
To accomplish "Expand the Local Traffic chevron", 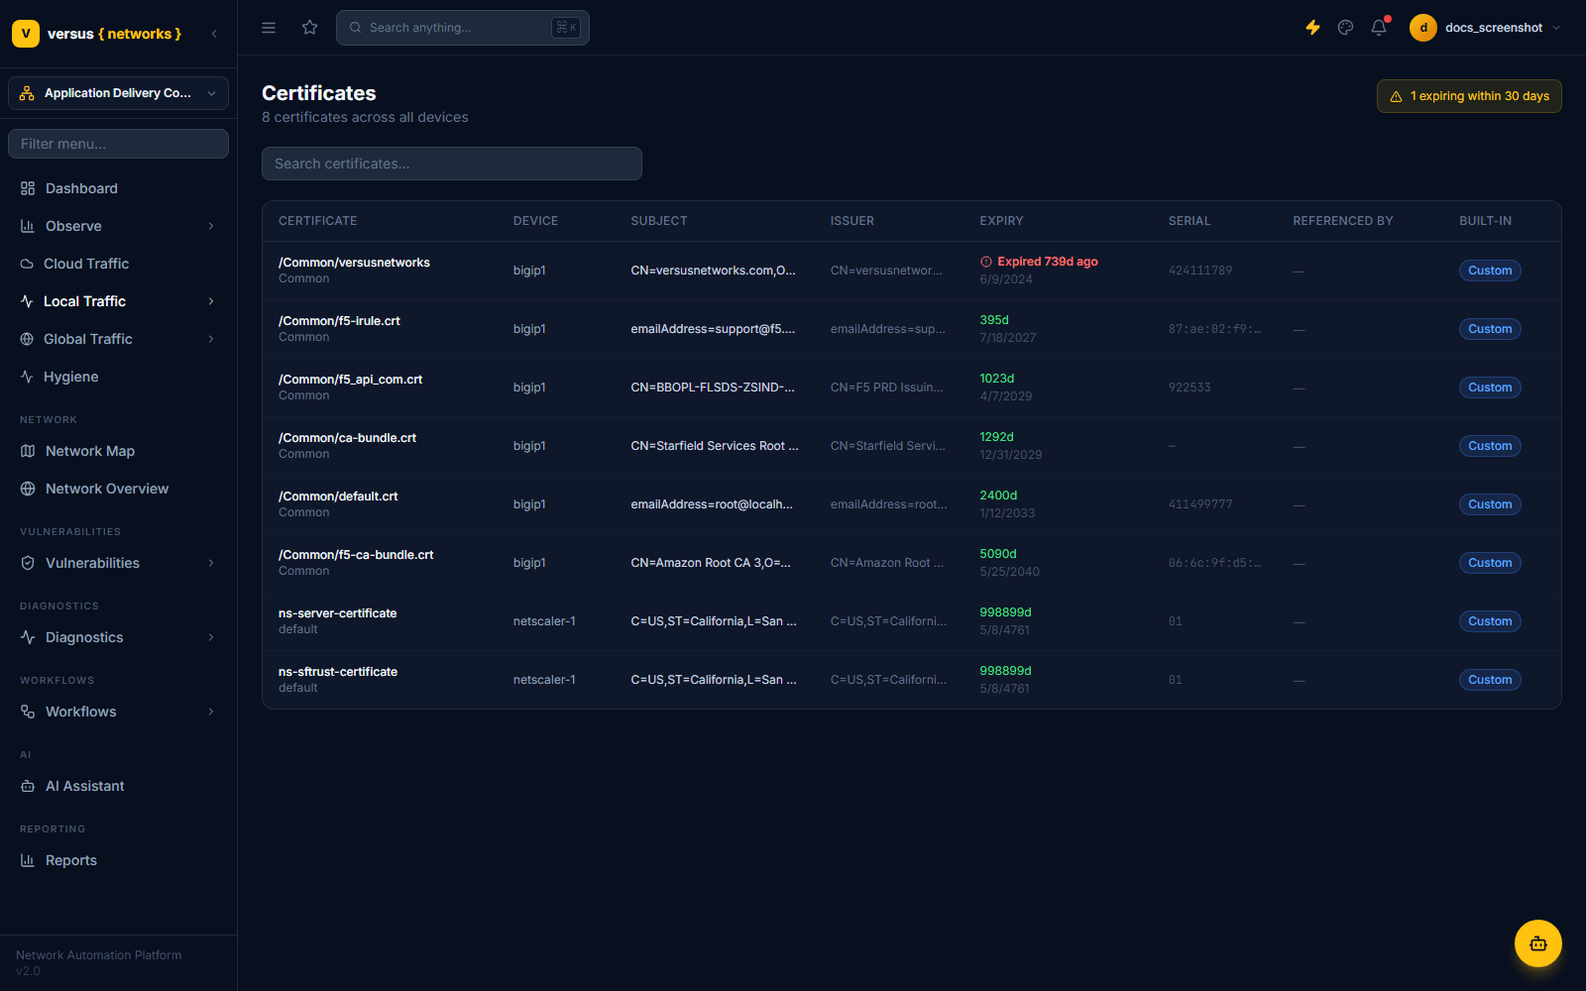I will [211, 301].
